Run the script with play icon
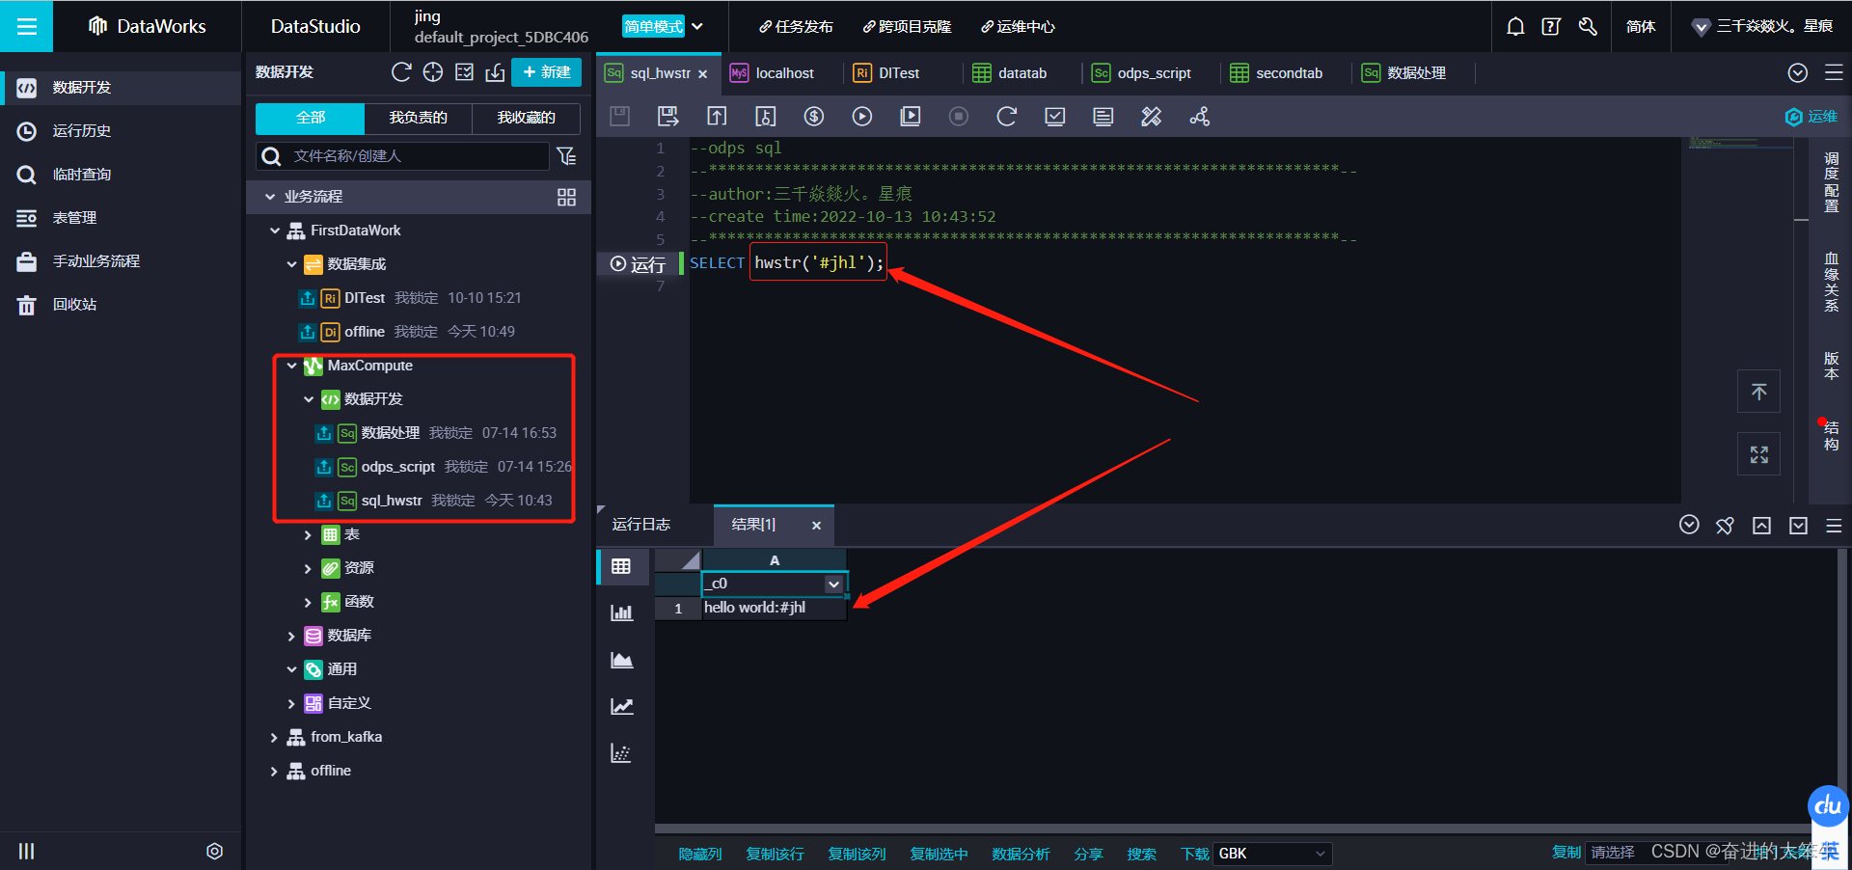This screenshot has height=870, width=1852. click(x=862, y=117)
